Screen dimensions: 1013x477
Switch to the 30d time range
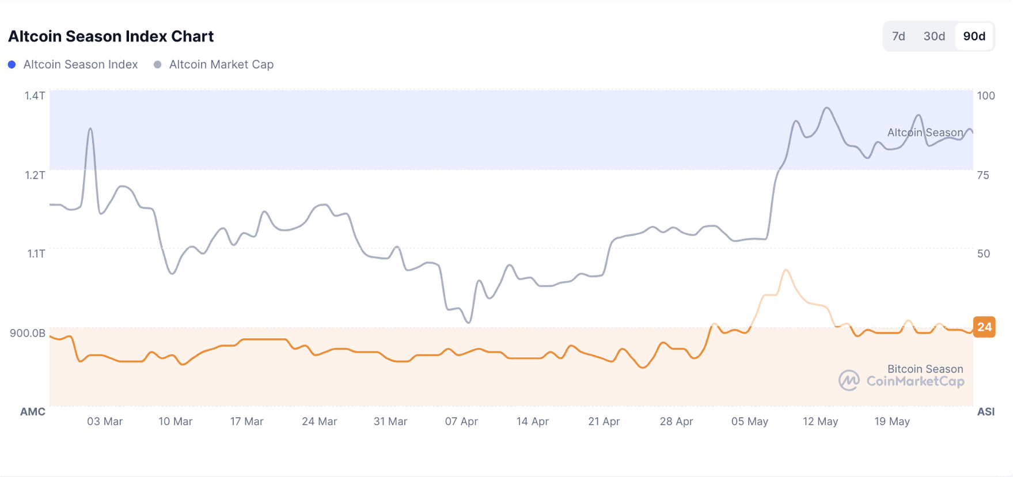(934, 36)
